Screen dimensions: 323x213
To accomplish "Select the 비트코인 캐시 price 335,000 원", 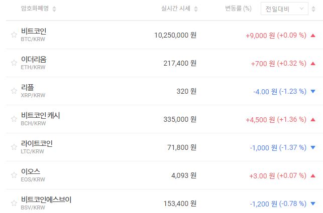I will (180, 119).
